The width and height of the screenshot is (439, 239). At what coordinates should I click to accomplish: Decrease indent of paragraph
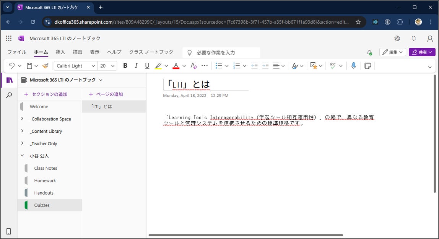pyautogui.click(x=254, y=66)
